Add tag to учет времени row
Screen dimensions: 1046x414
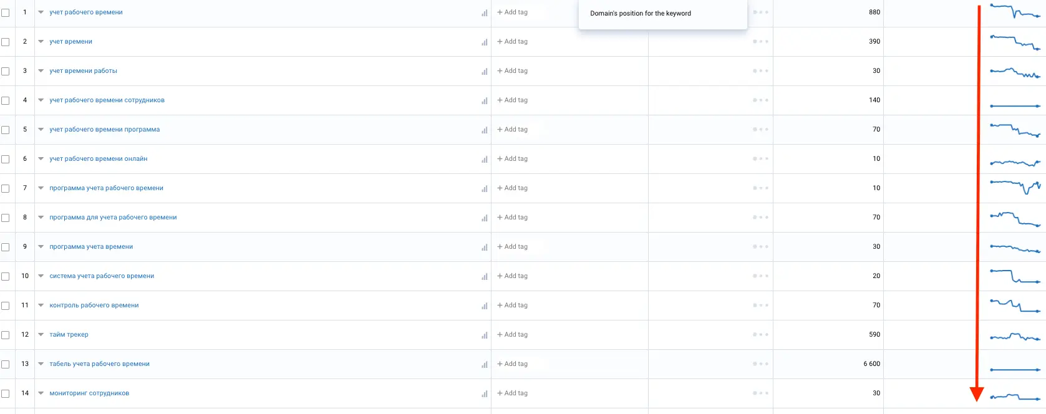coord(512,42)
